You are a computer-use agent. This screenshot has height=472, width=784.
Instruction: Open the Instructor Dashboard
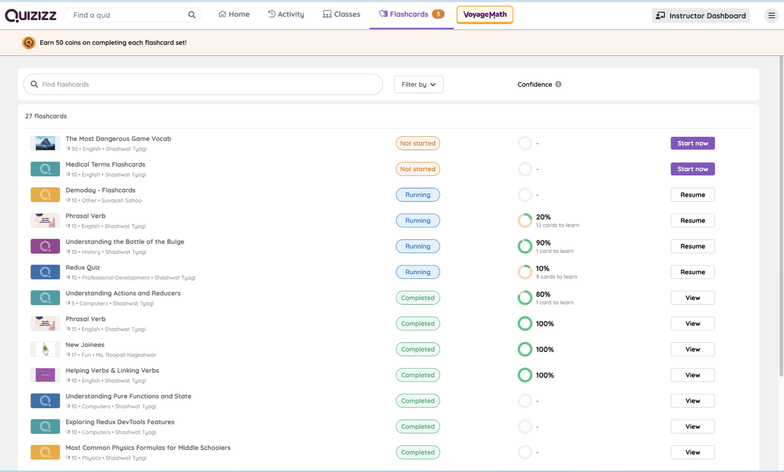point(700,15)
